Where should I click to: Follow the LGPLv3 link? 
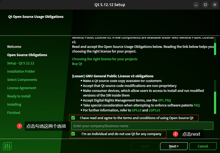[x=154, y=110]
